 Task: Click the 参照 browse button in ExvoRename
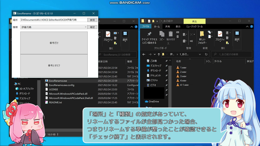point(92,20)
